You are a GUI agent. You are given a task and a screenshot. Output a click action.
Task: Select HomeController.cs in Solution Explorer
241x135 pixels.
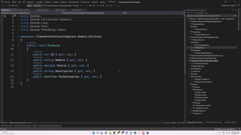(x=202, y=79)
